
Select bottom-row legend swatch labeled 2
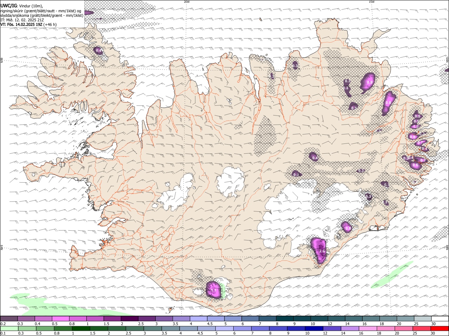[117, 329]
